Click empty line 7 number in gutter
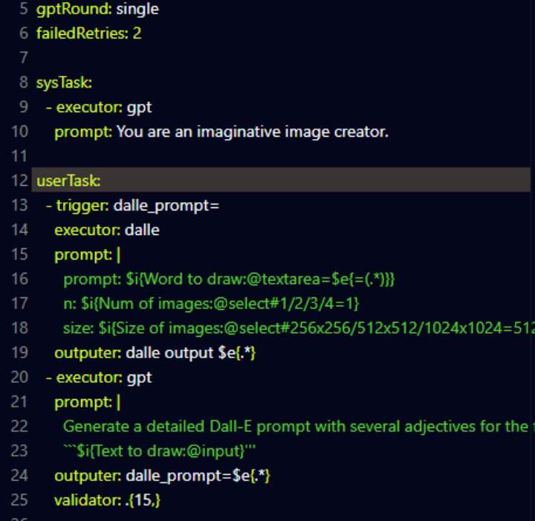Image resolution: width=535 pixels, height=521 pixels. [24, 58]
